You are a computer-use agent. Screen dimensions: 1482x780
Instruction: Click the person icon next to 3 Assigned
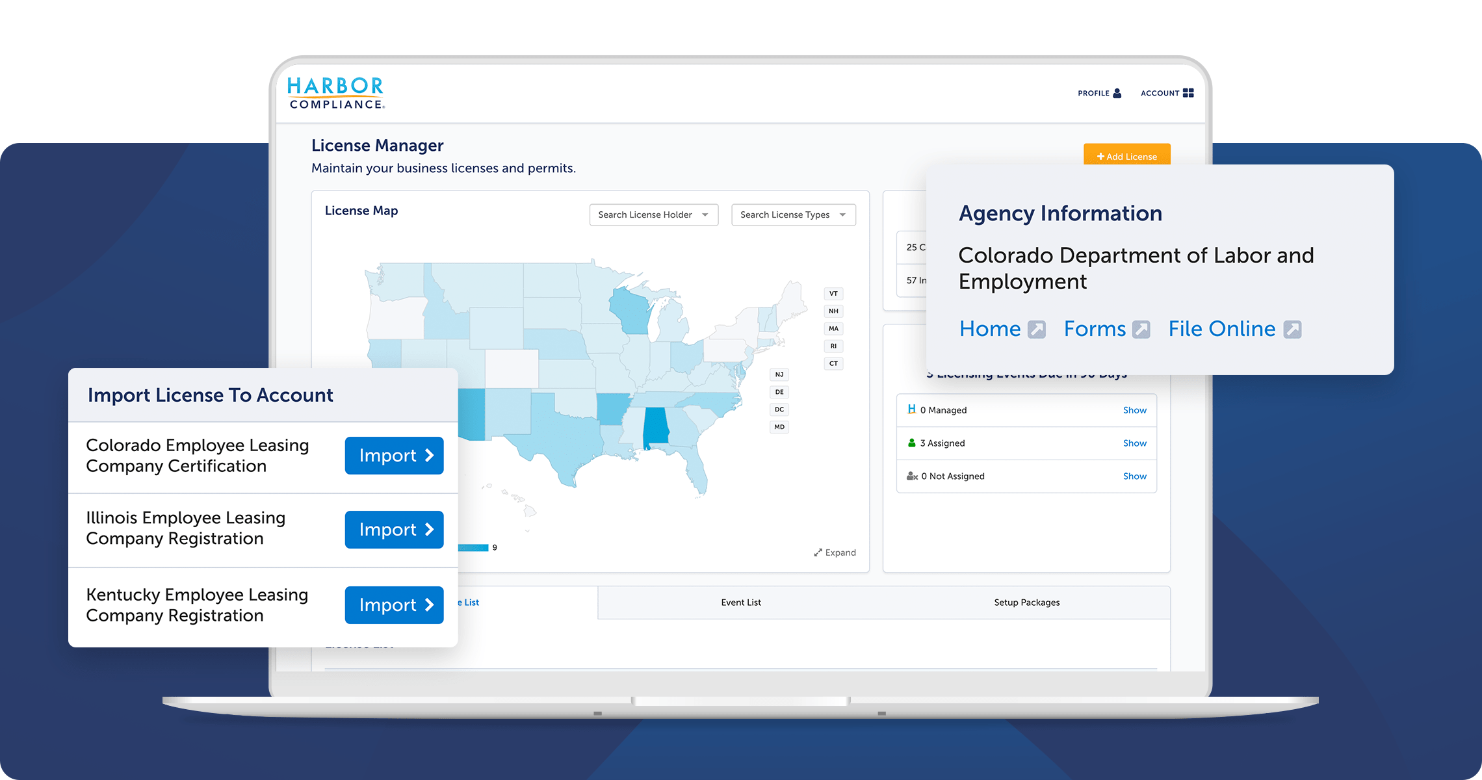pyautogui.click(x=911, y=443)
